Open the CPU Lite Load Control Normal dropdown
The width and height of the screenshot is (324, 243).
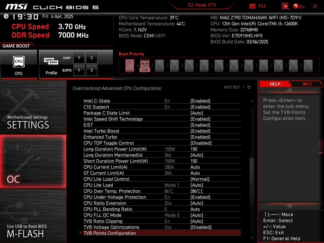200,179
